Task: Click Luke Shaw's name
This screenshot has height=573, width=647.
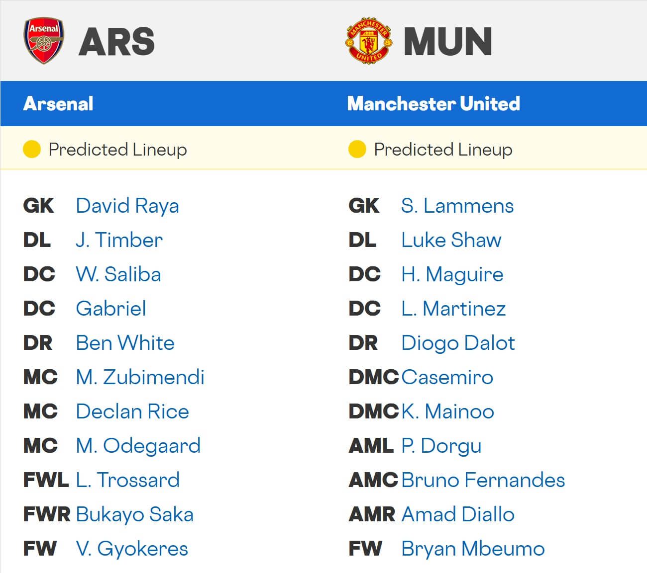Action: tap(451, 240)
